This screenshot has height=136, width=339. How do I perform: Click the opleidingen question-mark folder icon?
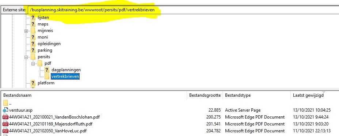tap(33, 44)
